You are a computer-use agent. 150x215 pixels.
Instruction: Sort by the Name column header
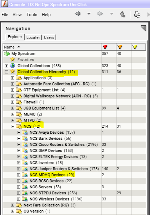click(x=52, y=47)
